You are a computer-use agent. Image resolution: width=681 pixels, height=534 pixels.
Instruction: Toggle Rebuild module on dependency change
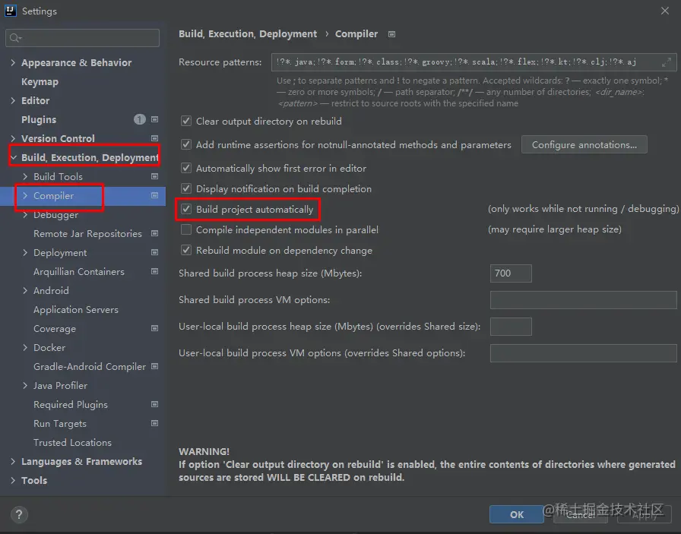coord(186,250)
